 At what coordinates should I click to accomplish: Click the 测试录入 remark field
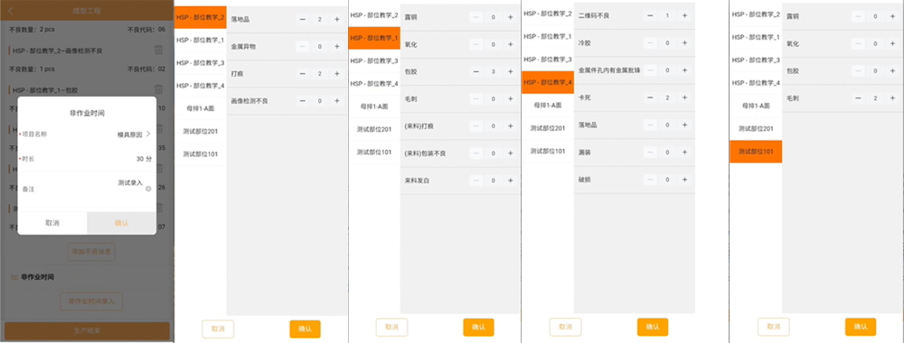point(129,182)
